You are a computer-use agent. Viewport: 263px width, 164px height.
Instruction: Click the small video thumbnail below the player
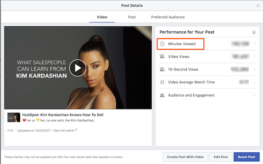pyautogui.click(x=14, y=117)
